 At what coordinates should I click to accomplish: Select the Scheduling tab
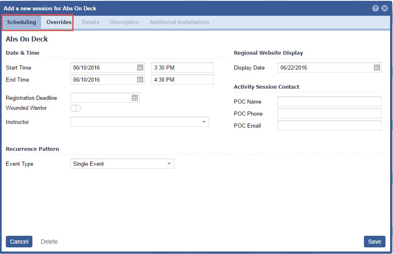tap(22, 22)
